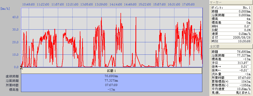The width and height of the screenshot is (253, 96).
Task: Click the 11:22:00 time axis label
Action: tap(43, 4)
